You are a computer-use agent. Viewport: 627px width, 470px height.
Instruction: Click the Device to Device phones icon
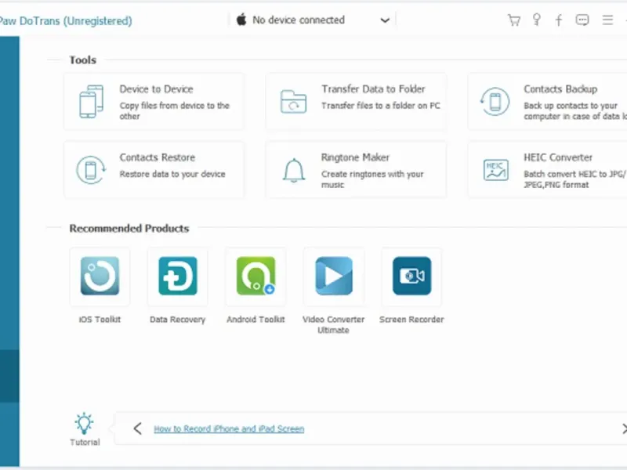click(92, 102)
